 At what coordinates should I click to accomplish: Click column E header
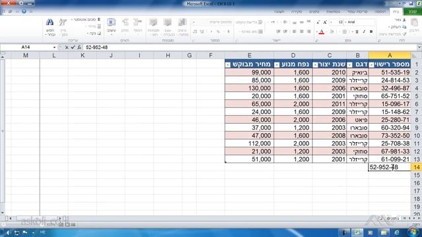click(249, 55)
